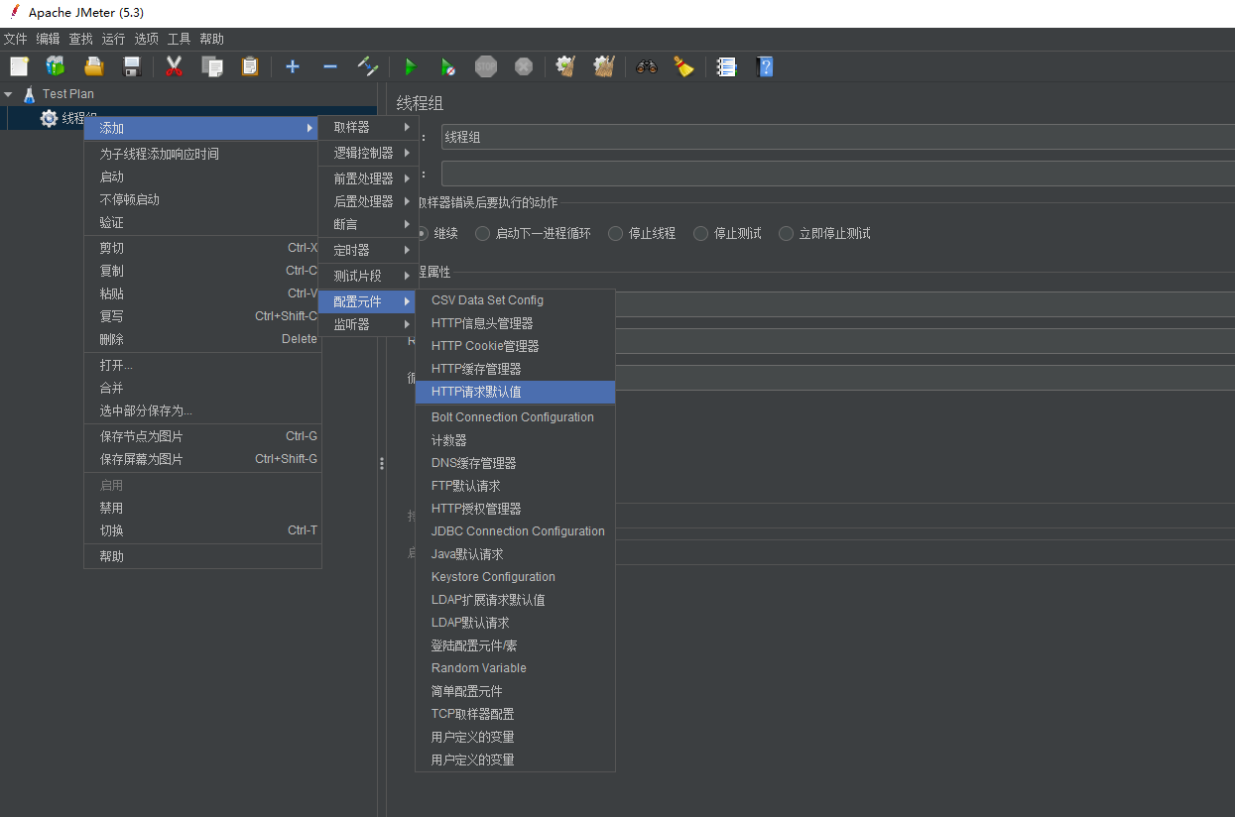This screenshot has width=1235, height=817.
Task: Click the Clear All results icon
Action: 604,66
